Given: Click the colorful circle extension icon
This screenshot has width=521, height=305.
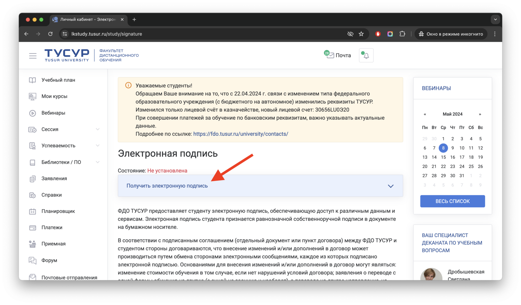Looking at the screenshot, I should click(x=390, y=34).
